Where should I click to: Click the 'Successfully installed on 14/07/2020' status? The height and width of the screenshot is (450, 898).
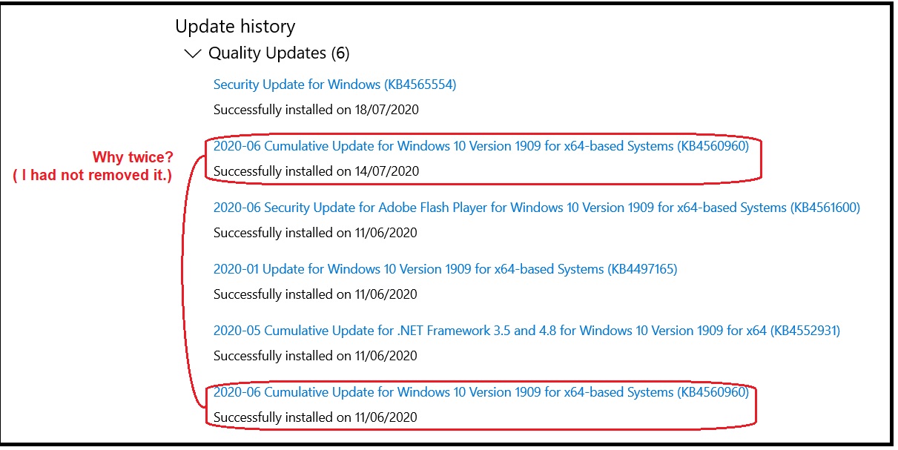click(x=316, y=171)
